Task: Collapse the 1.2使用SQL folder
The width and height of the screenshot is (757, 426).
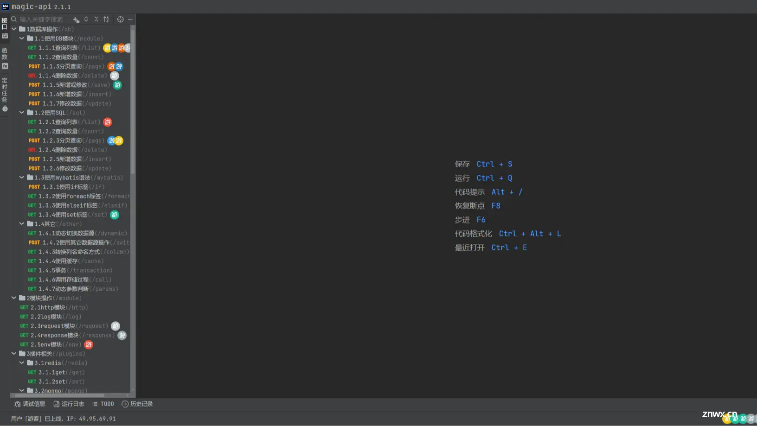Action: tap(22, 113)
